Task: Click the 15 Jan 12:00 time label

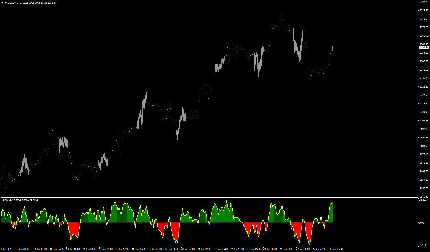Action: point(122,249)
